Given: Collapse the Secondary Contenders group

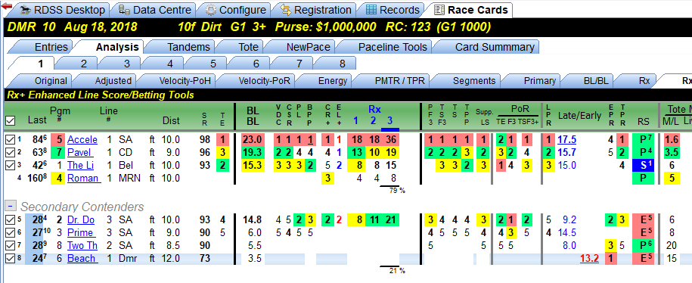Looking at the screenshot, I should coord(11,206).
